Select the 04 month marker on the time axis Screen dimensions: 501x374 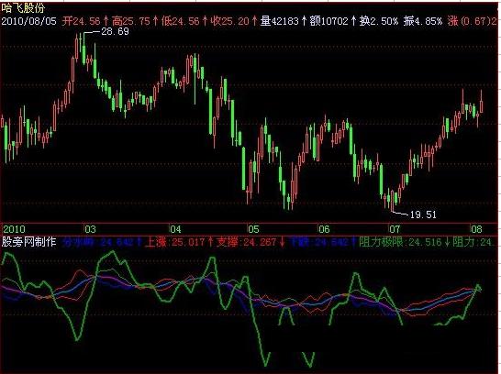pyautogui.click(x=175, y=229)
